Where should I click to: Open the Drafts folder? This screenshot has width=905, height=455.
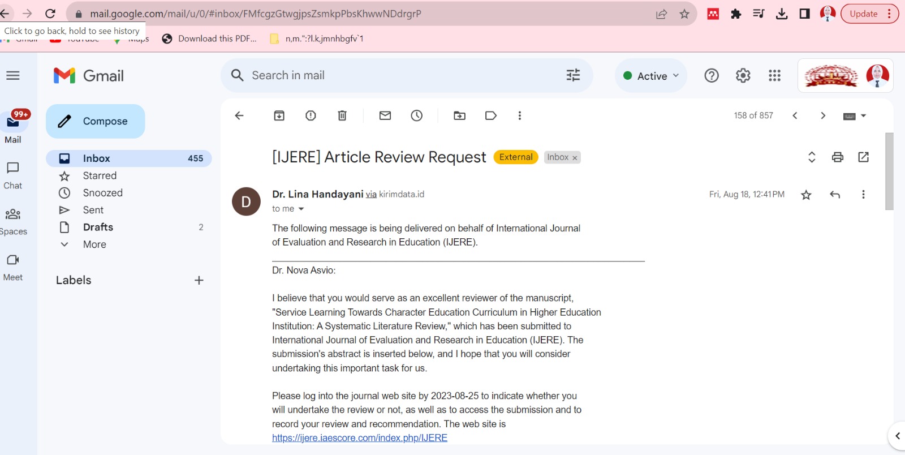click(x=98, y=227)
